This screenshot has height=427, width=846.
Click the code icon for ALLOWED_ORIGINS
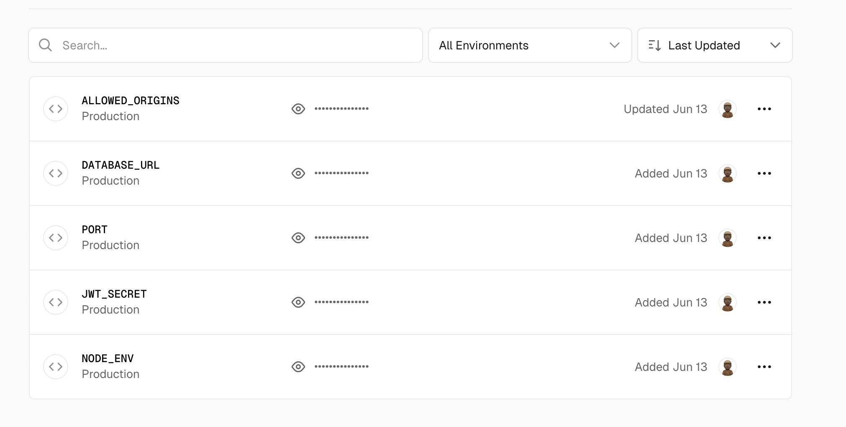tap(56, 109)
